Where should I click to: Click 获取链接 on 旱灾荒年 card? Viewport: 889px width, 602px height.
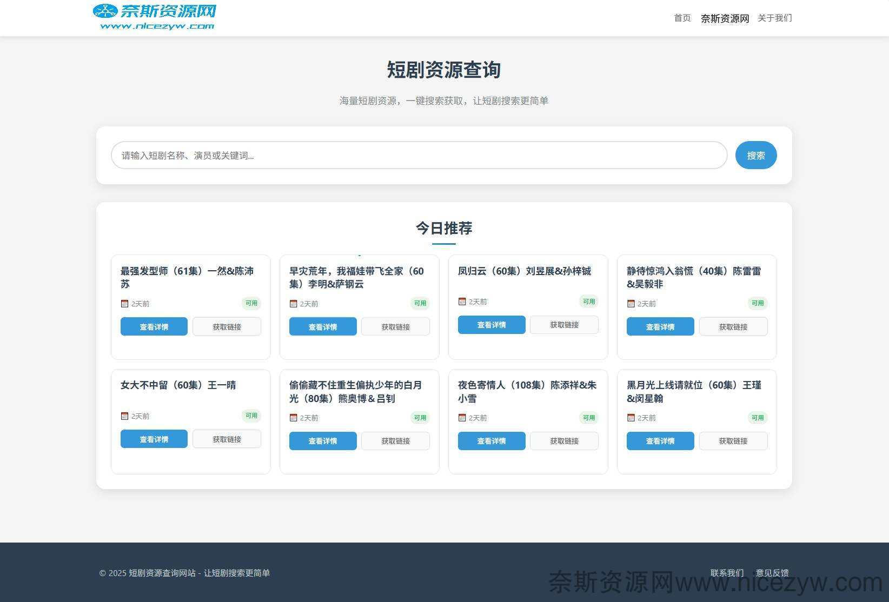click(395, 326)
